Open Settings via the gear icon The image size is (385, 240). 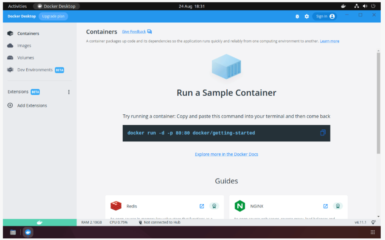click(x=307, y=17)
